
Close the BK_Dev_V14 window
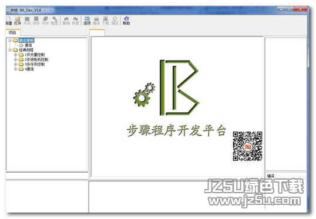click(x=300, y=9)
